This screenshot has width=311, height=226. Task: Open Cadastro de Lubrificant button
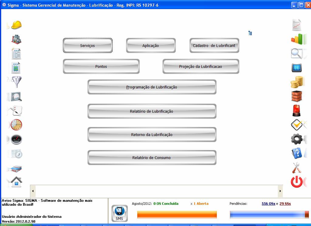click(214, 45)
